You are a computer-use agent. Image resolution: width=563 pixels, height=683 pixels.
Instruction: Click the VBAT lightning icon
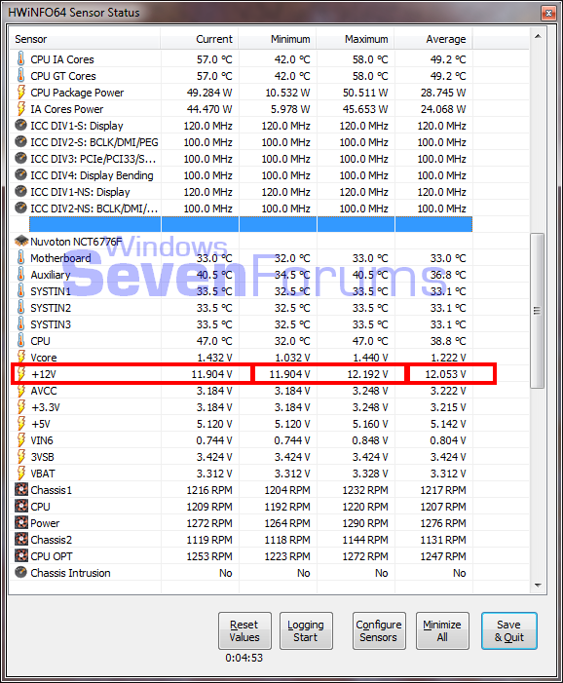[20, 473]
